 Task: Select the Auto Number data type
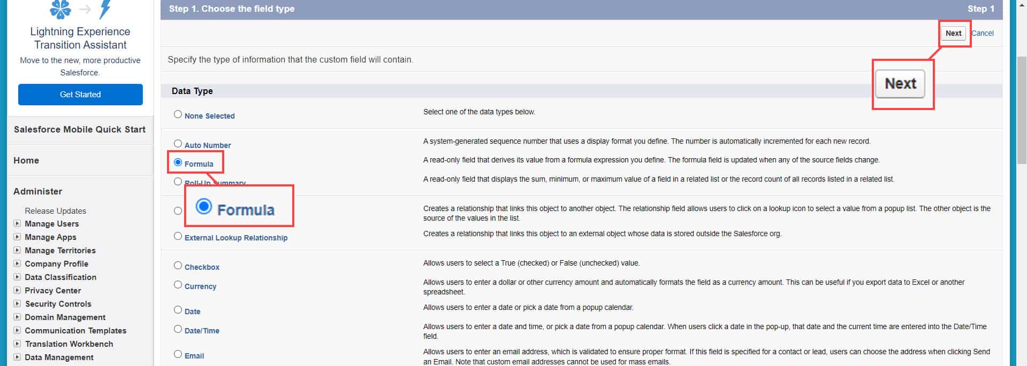pyautogui.click(x=178, y=144)
